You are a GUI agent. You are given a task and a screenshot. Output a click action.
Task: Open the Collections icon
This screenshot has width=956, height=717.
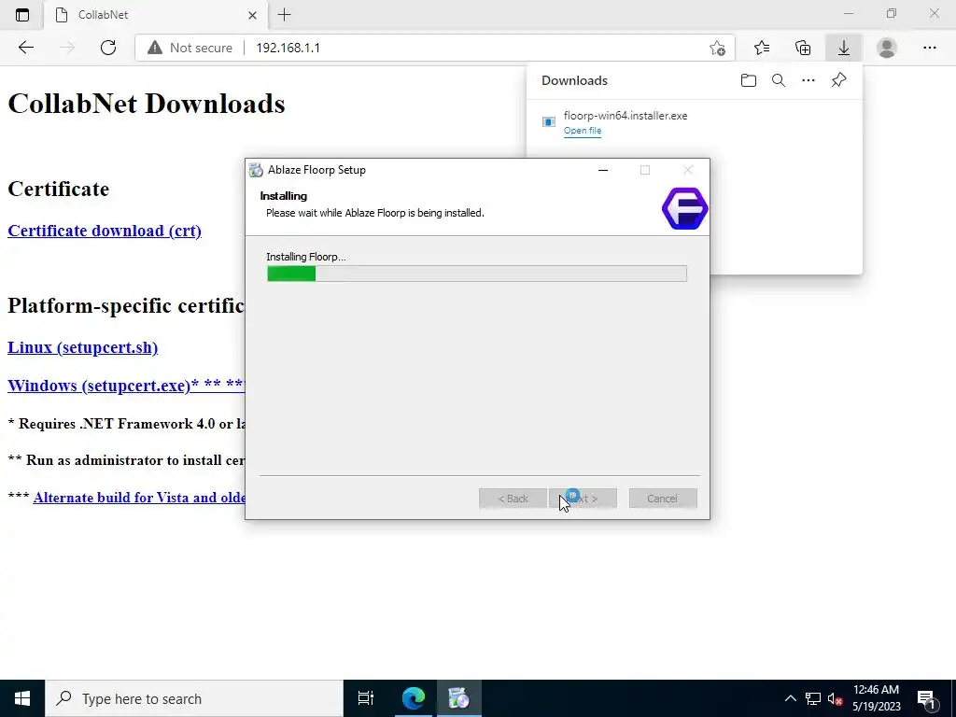(x=803, y=48)
